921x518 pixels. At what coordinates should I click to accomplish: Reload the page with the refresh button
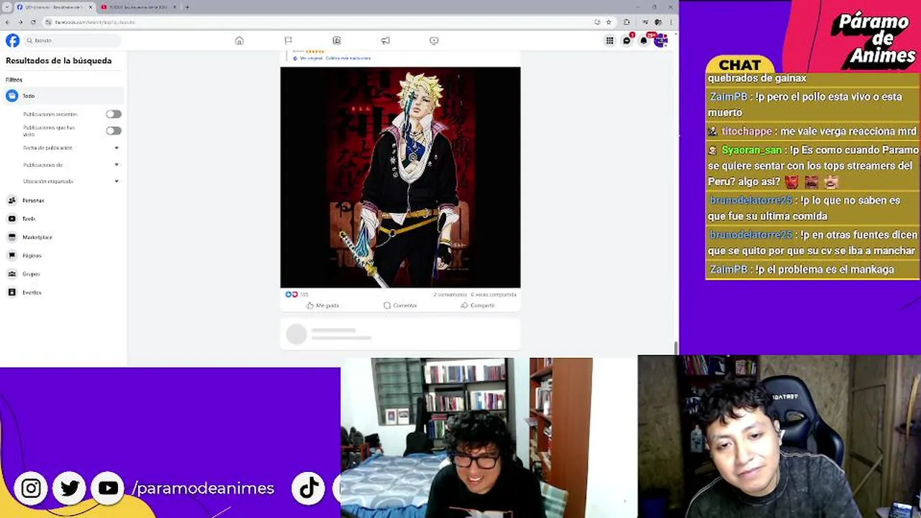click(x=32, y=22)
